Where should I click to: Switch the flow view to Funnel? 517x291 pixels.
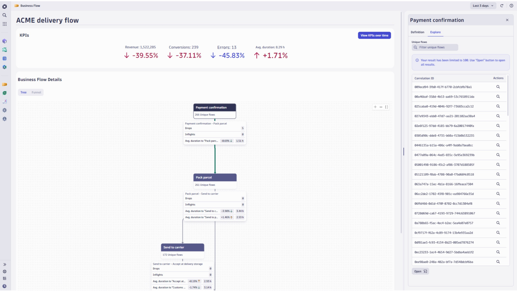[36, 92]
